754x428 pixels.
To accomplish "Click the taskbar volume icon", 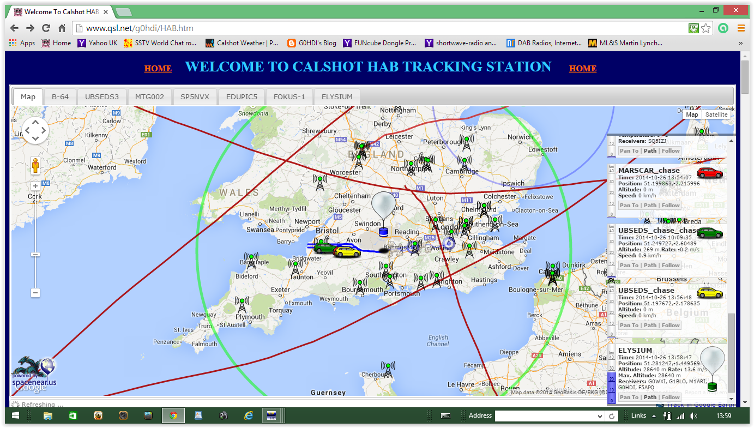I will click(x=693, y=416).
